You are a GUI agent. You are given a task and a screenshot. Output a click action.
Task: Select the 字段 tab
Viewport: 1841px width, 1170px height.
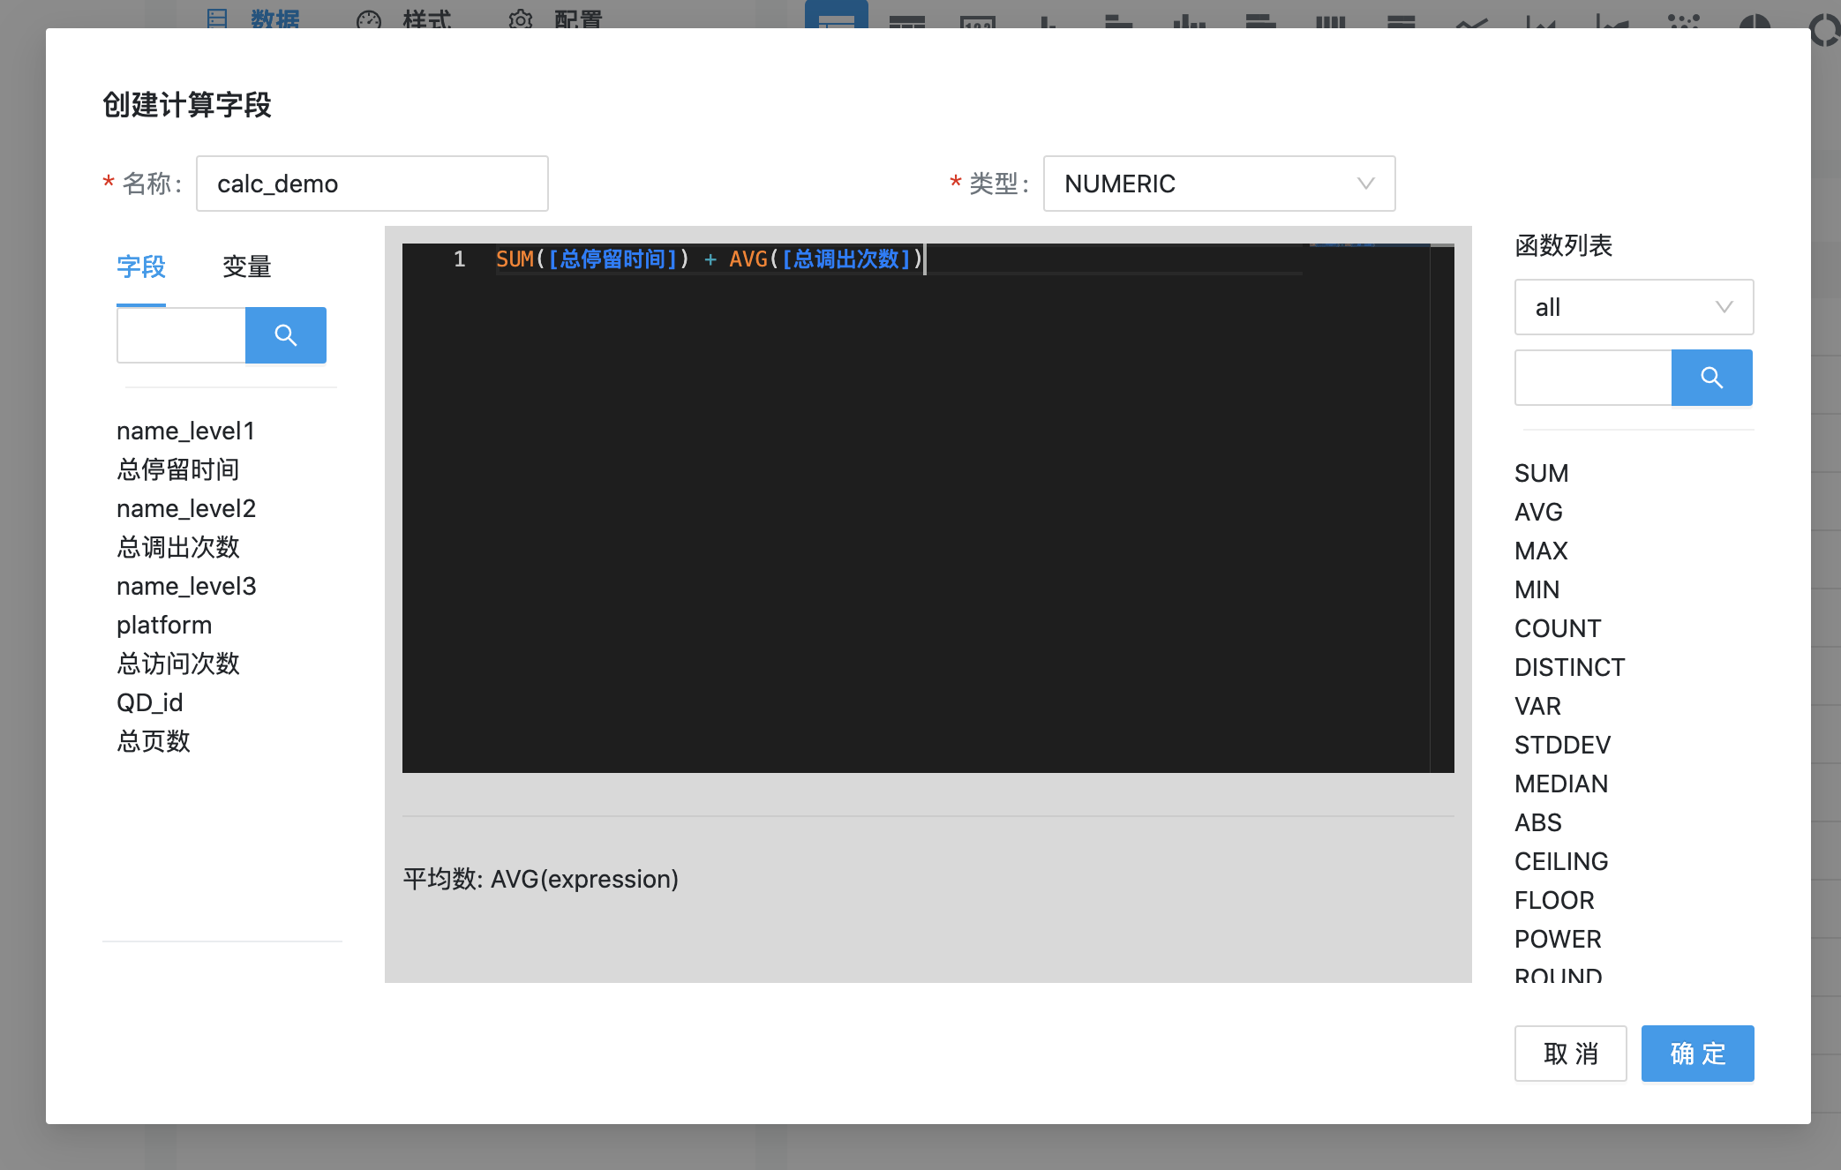tap(141, 266)
